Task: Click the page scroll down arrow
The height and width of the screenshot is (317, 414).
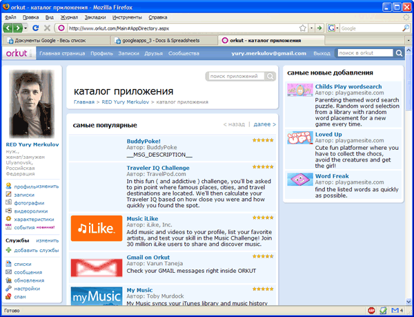Action: 408,301
